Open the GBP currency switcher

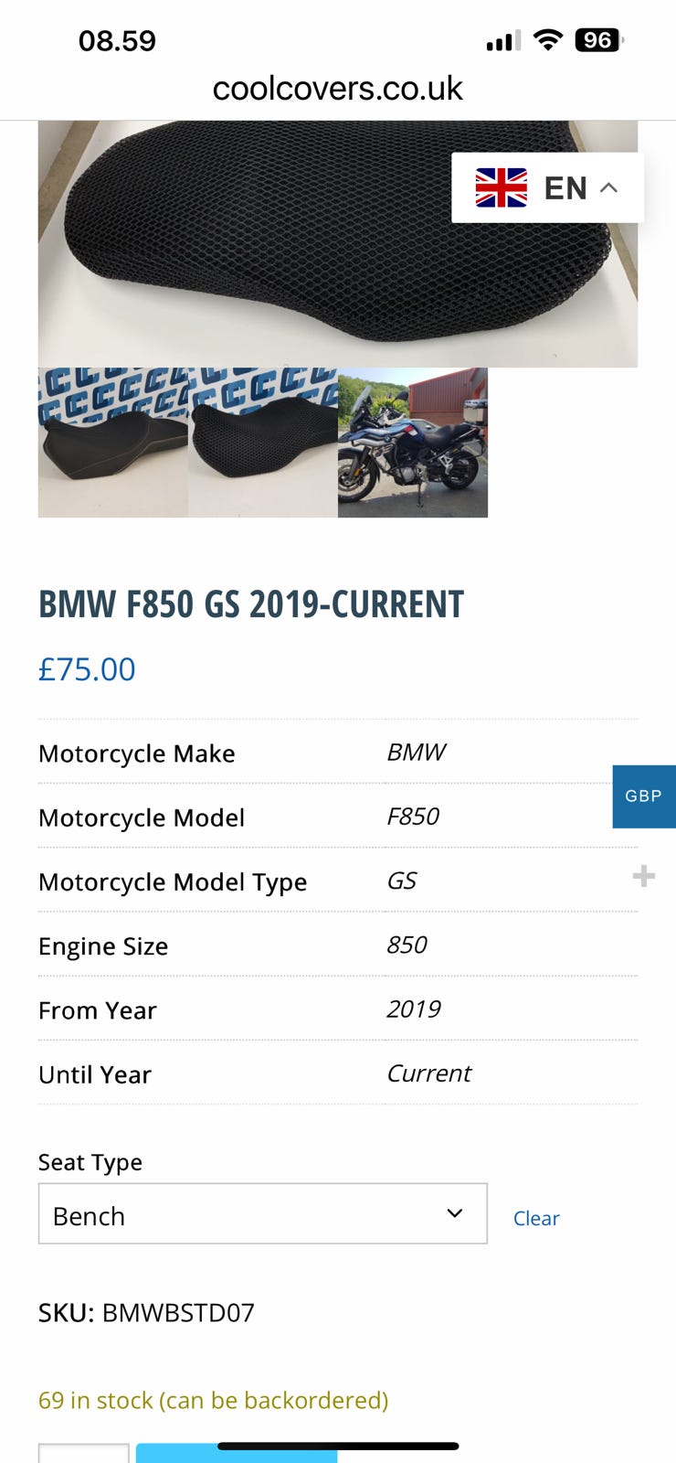[643, 796]
